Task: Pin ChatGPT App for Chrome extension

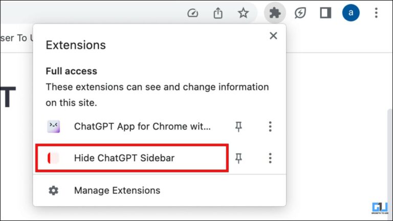Action: (238, 126)
